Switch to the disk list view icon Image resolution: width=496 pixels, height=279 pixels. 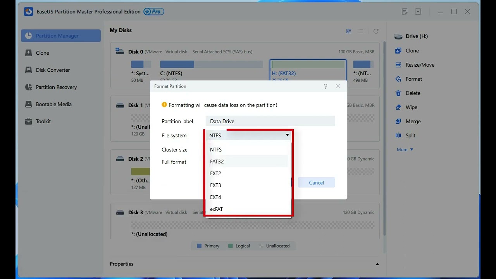point(361,31)
